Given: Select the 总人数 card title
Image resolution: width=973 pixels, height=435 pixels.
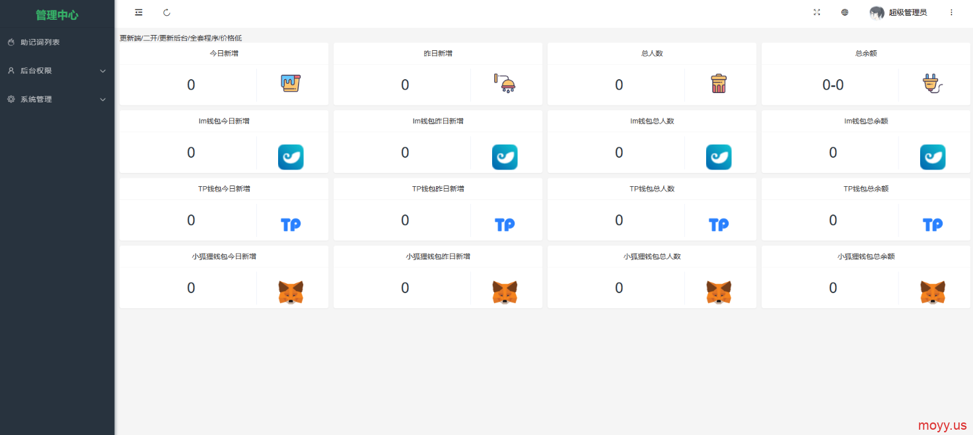Looking at the screenshot, I should point(652,53).
